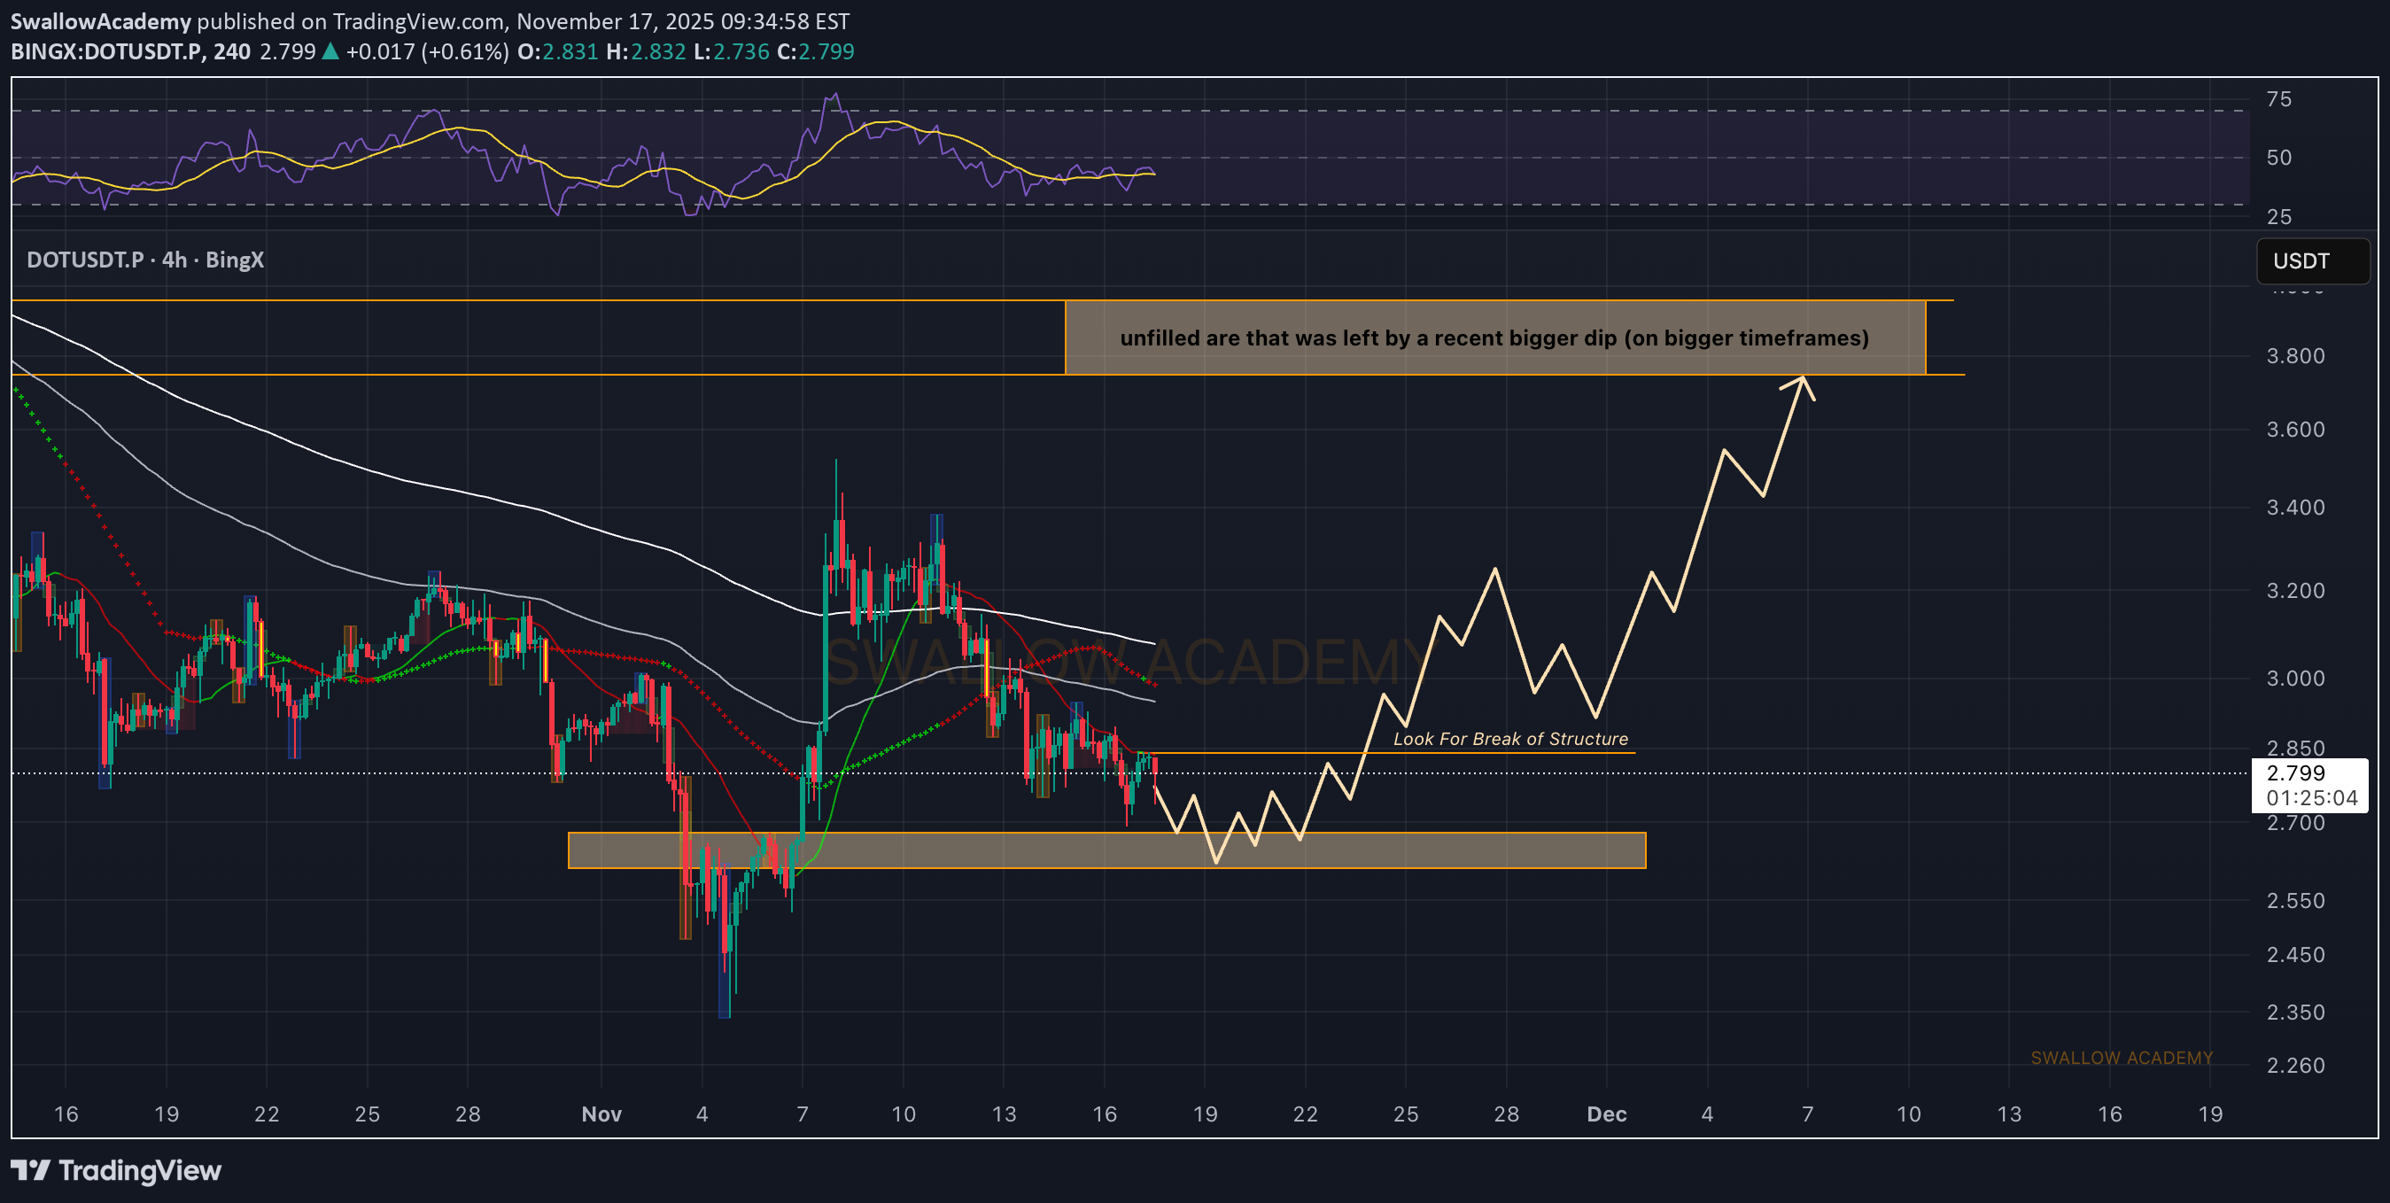Click the RSI 50 level label

point(2277,158)
